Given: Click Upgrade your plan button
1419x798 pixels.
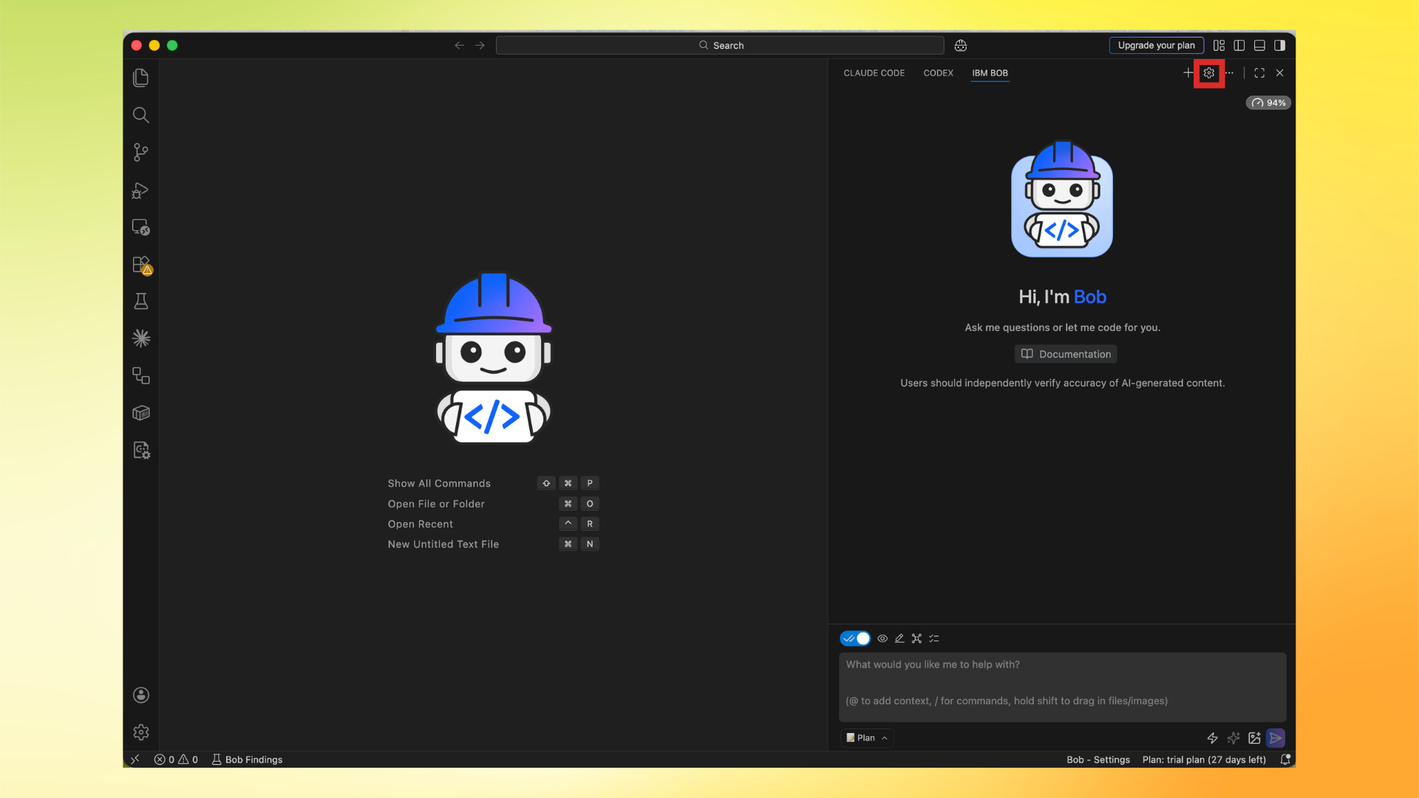Looking at the screenshot, I should click(x=1156, y=45).
